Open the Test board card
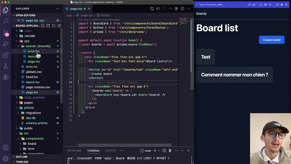The image size is (291, 164). 206,57
